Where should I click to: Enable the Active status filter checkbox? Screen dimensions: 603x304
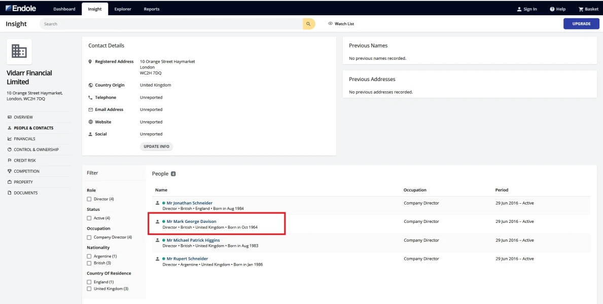point(89,218)
